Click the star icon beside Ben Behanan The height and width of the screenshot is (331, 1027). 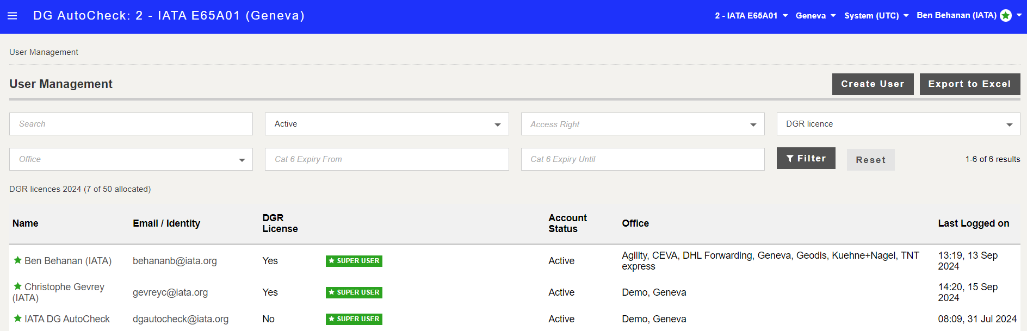tap(17, 260)
